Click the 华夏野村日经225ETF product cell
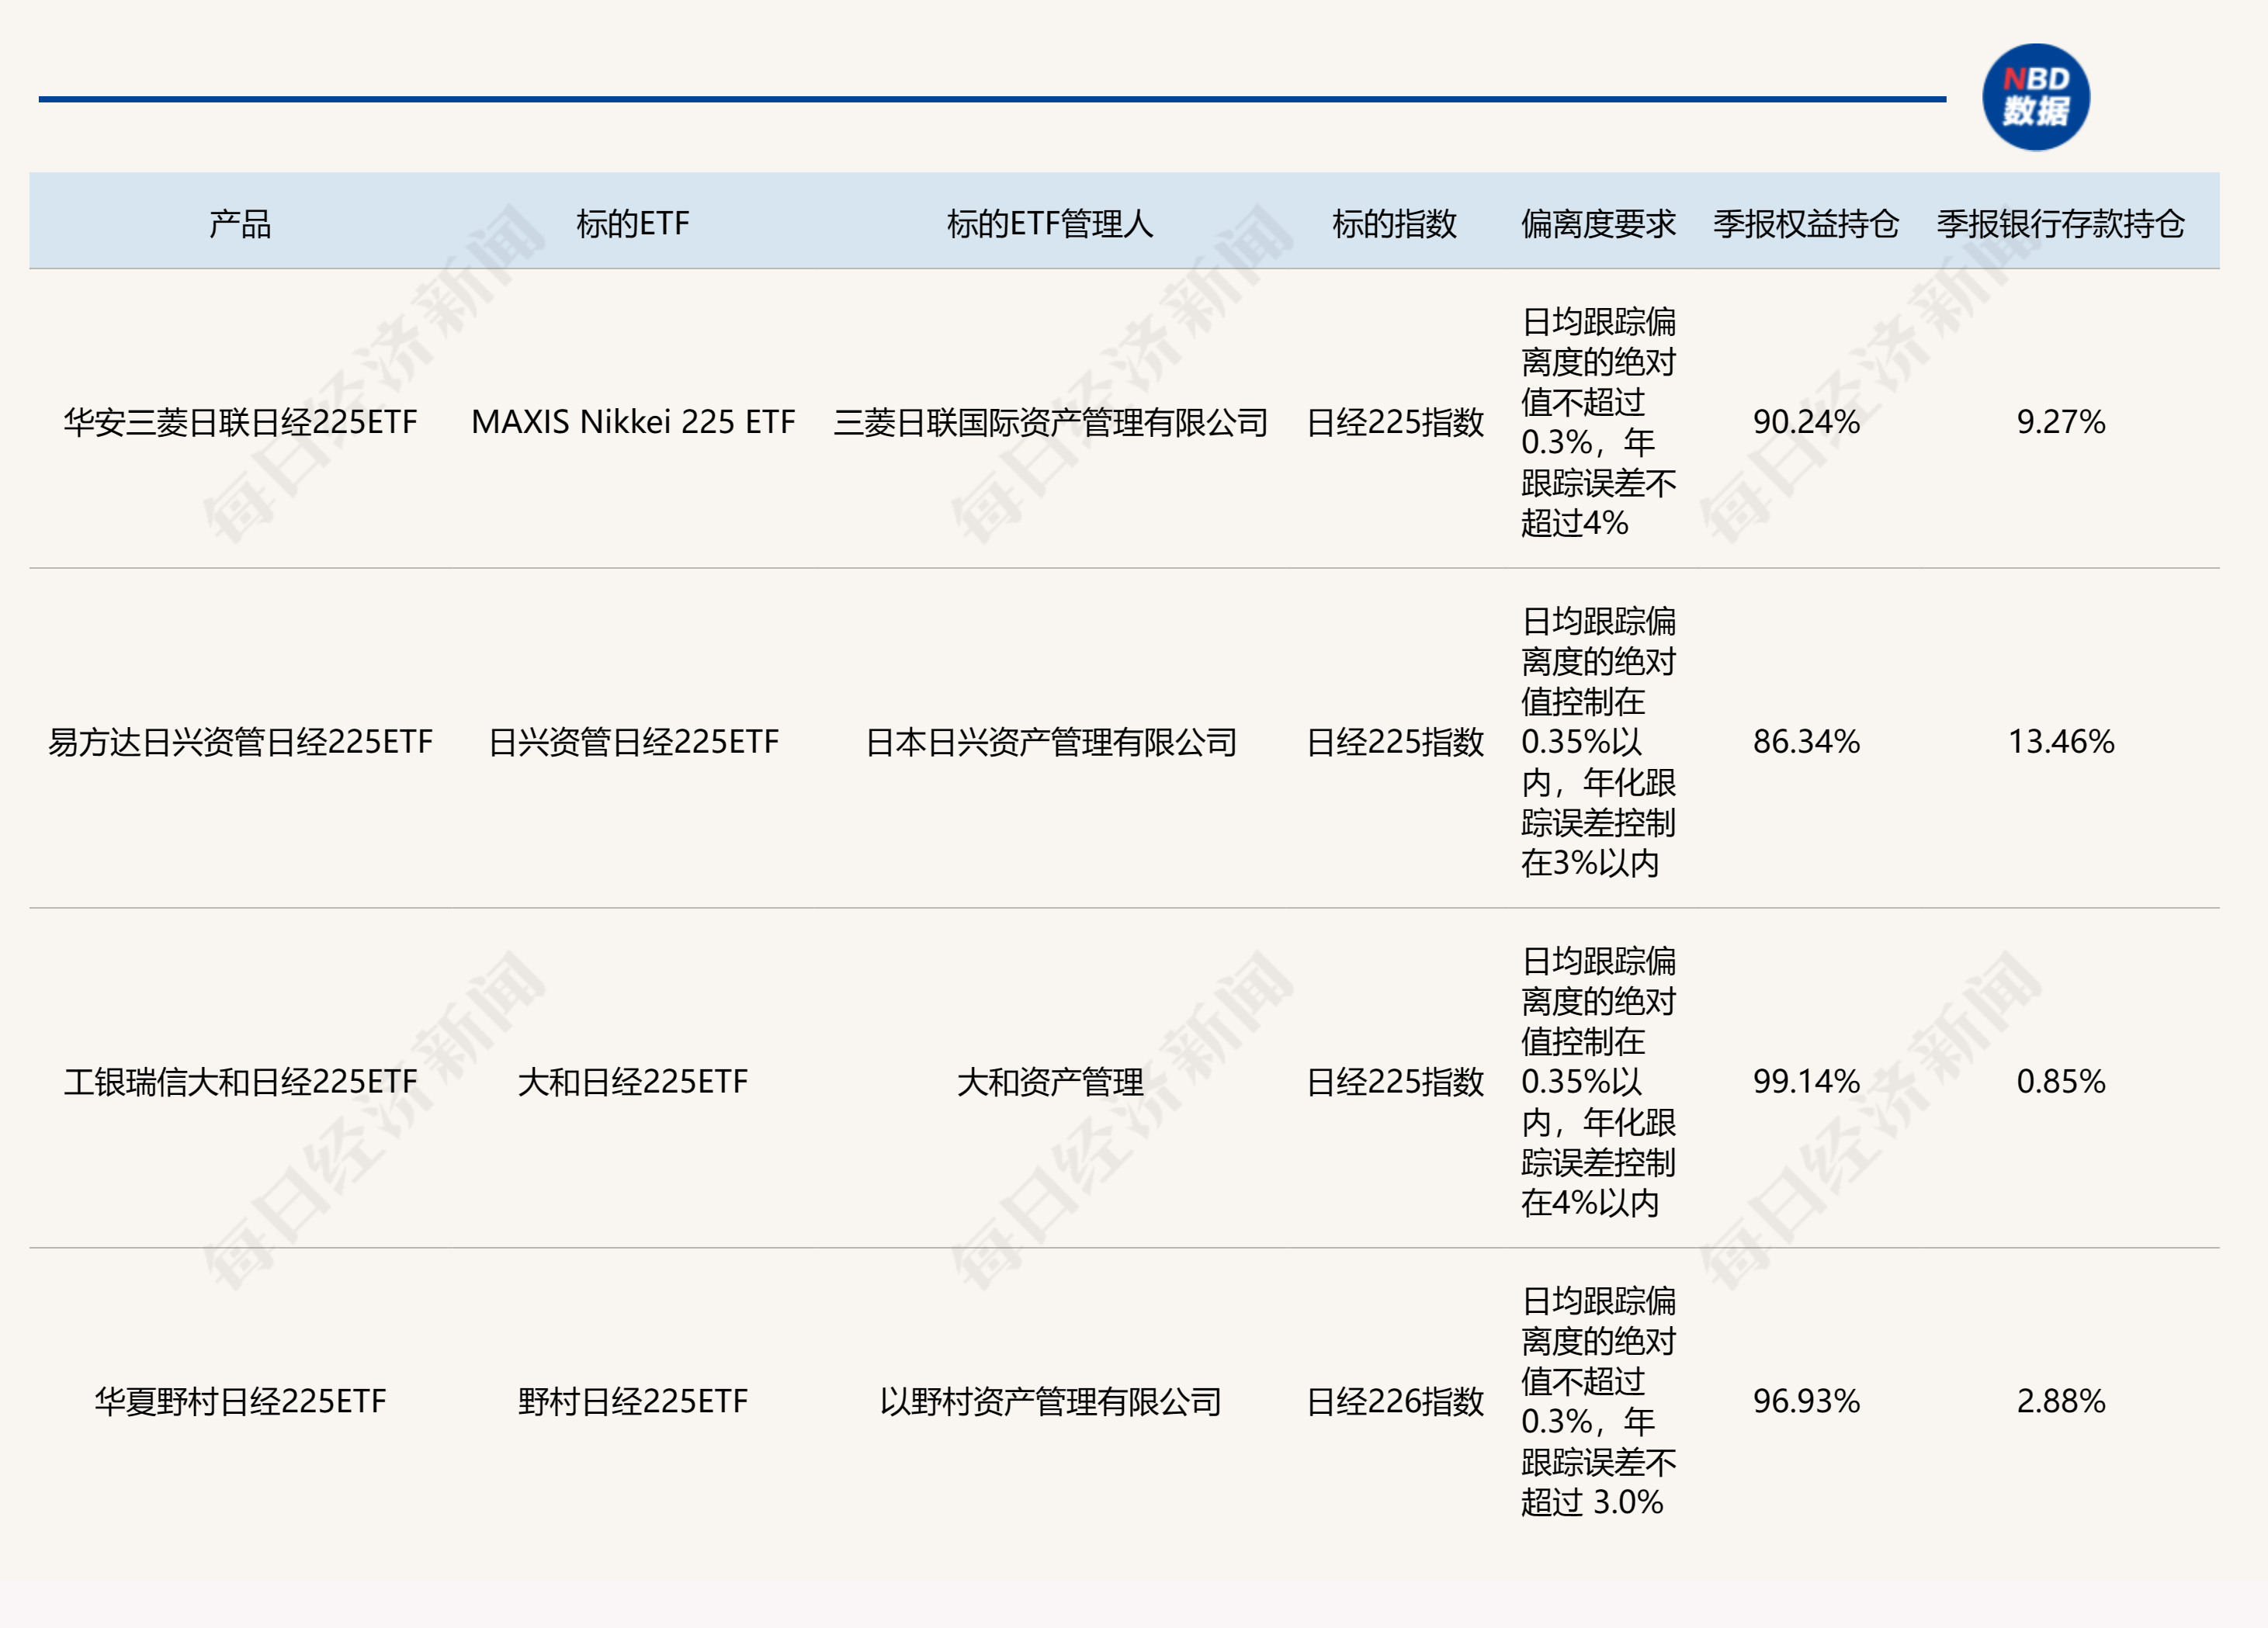Screen dimensions: 2268x1628 tap(240, 1402)
